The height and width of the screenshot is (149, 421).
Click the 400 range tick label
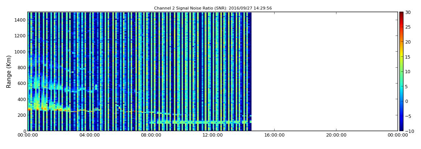pos(22,99)
